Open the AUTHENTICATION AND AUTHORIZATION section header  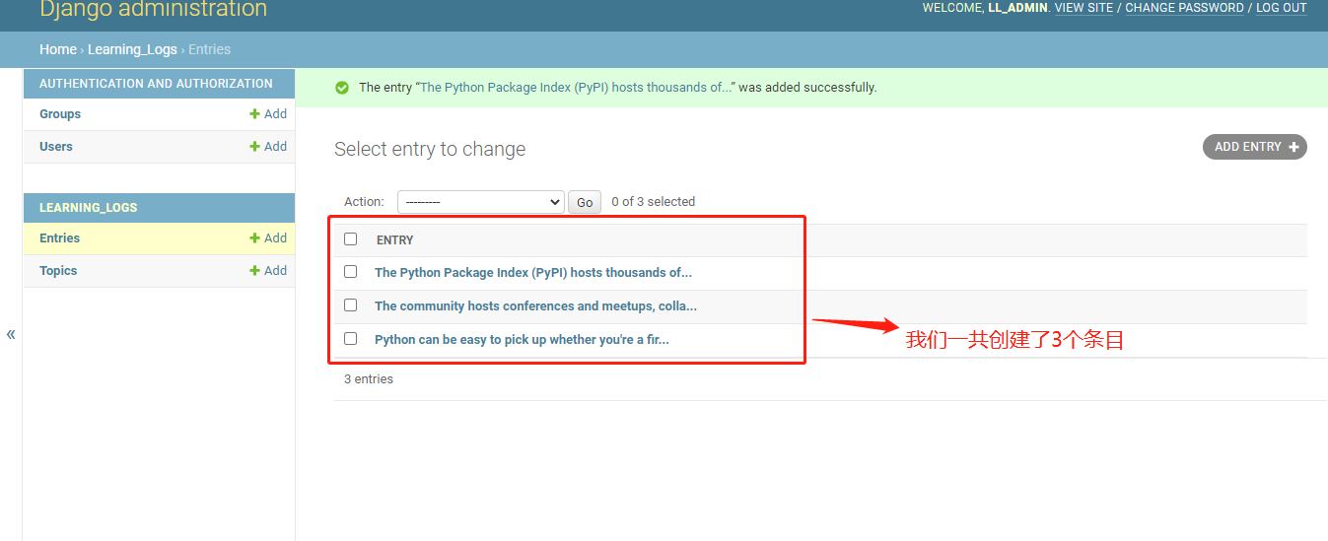coord(156,84)
